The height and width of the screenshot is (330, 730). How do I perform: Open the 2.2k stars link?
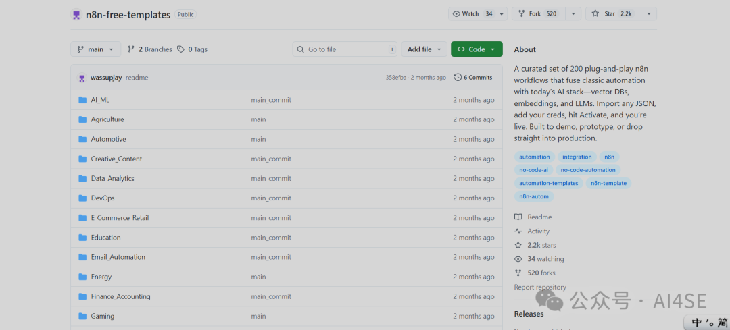[x=541, y=245]
